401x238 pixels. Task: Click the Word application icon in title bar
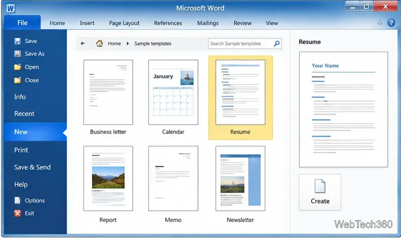pyautogui.click(x=10, y=8)
